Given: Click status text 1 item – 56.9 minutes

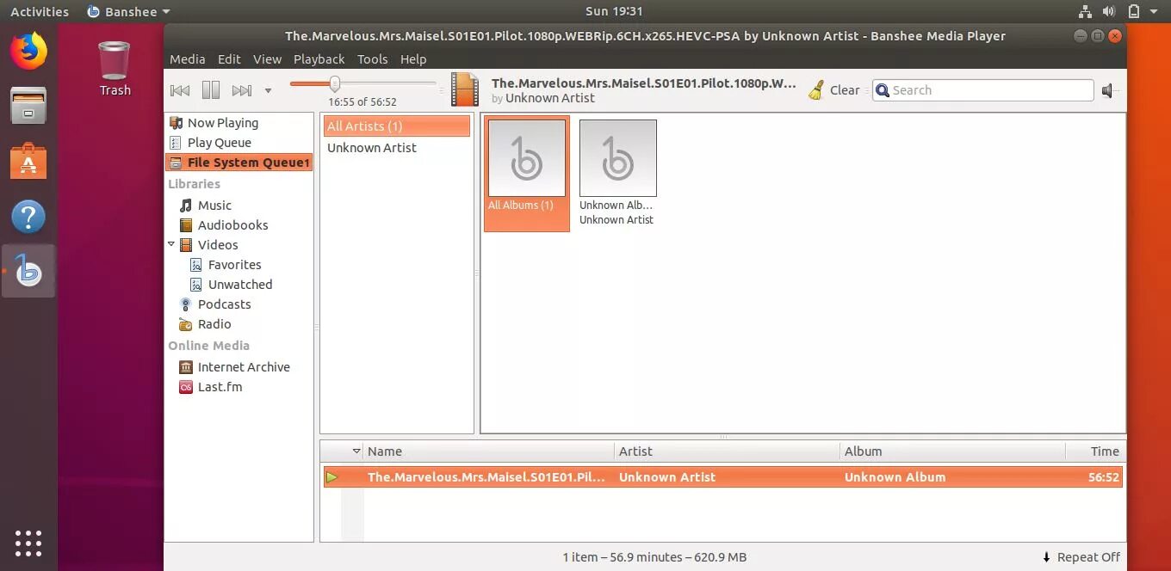Looking at the screenshot, I should 654,557.
